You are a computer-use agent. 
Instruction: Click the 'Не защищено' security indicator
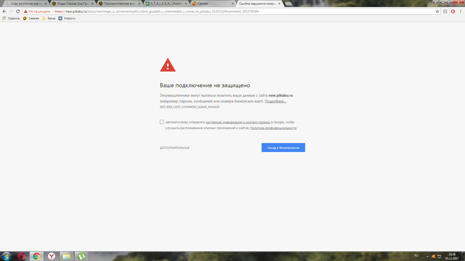(37, 11)
